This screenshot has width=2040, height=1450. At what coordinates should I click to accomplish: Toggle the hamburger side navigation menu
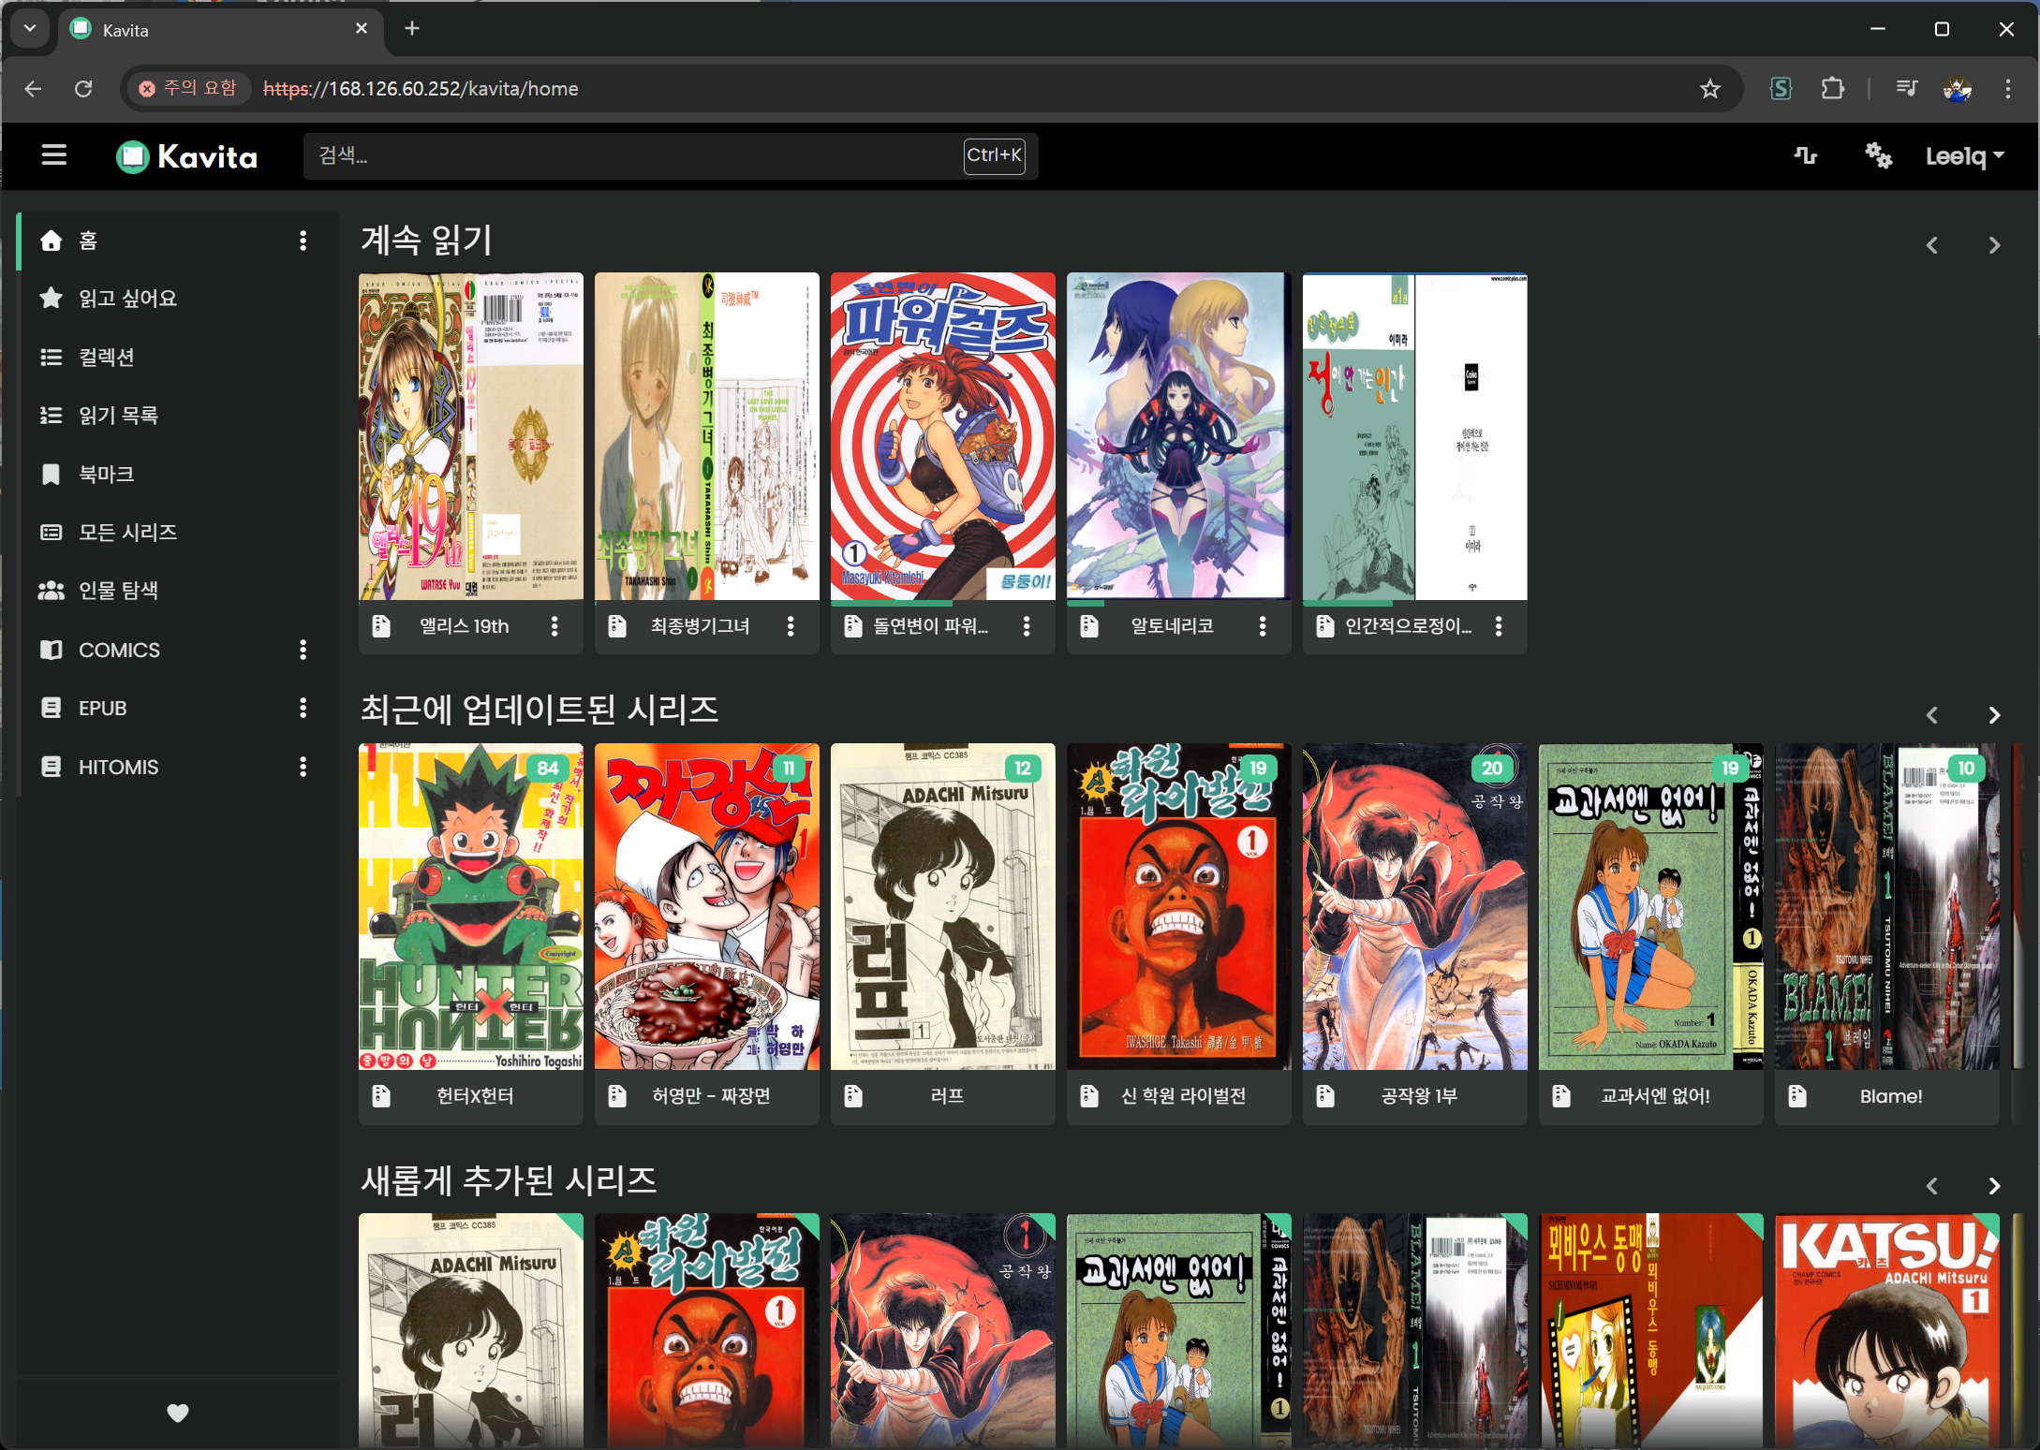[x=54, y=155]
